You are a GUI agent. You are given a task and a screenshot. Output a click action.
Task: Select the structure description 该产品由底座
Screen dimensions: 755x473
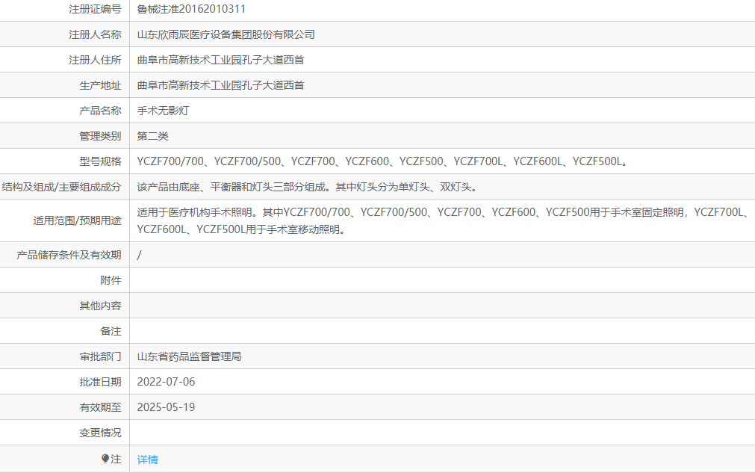point(307,187)
